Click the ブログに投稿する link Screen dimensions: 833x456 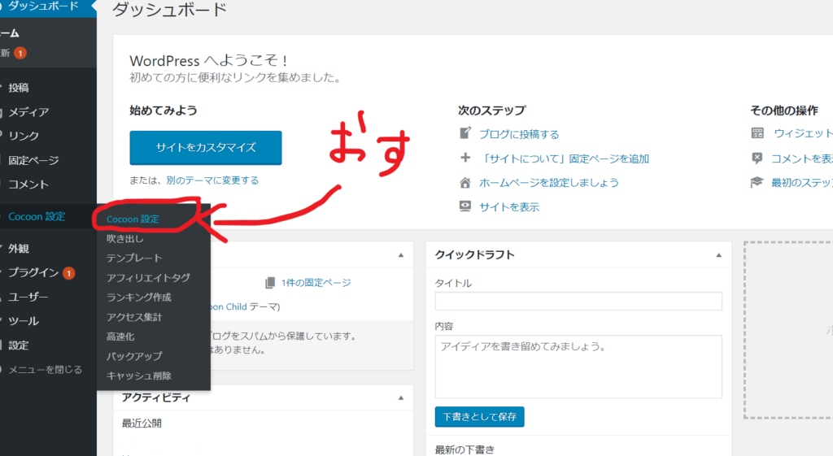click(x=519, y=134)
